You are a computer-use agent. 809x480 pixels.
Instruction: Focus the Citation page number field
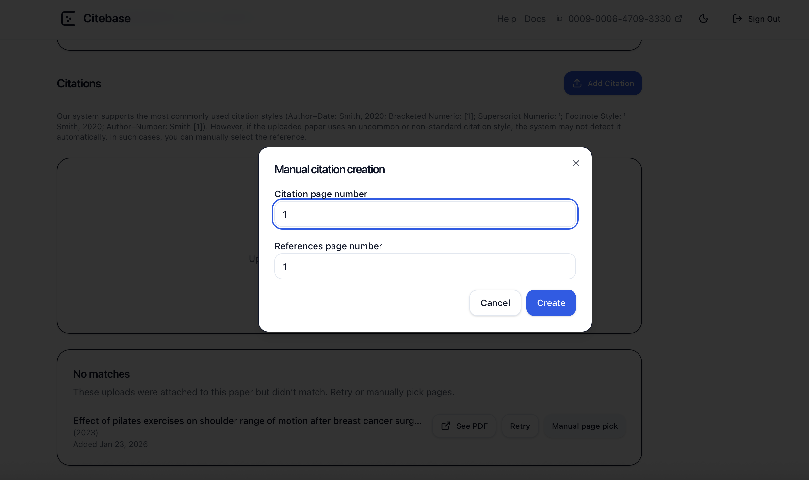pyautogui.click(x=425, y=214)
